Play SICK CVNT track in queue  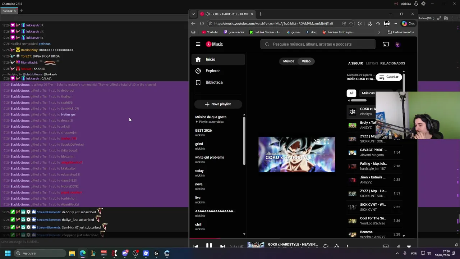coord(374,207)
